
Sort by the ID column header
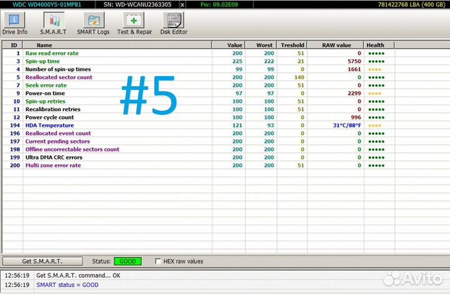pos(13,45)
